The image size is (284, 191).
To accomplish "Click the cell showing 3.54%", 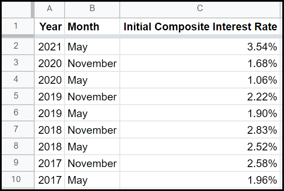I will coord(200,47).
